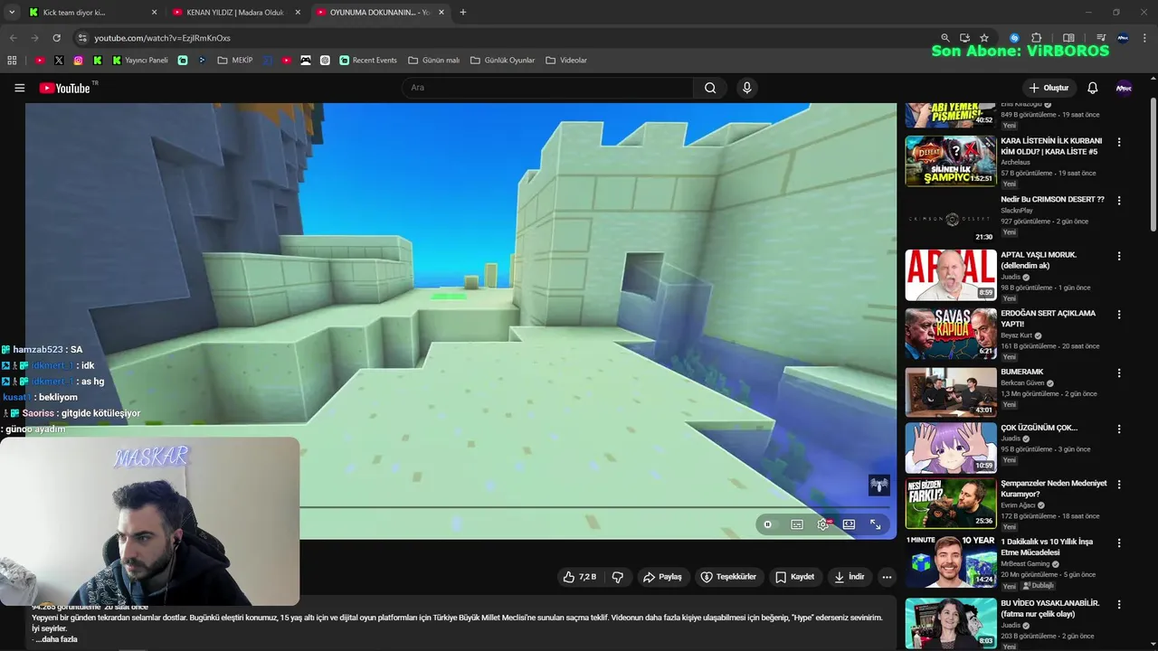The image size is (1158, 651).
Task: Enter full screen in the video player
Action: (x=875, y=524)
